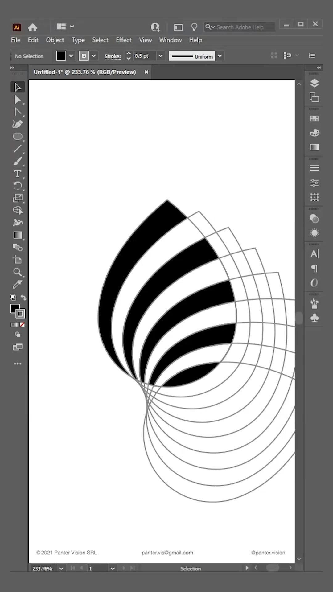Viewport: 333px width, 592px height.
Task: Change screen mode in toolbar
Action: 18,347
